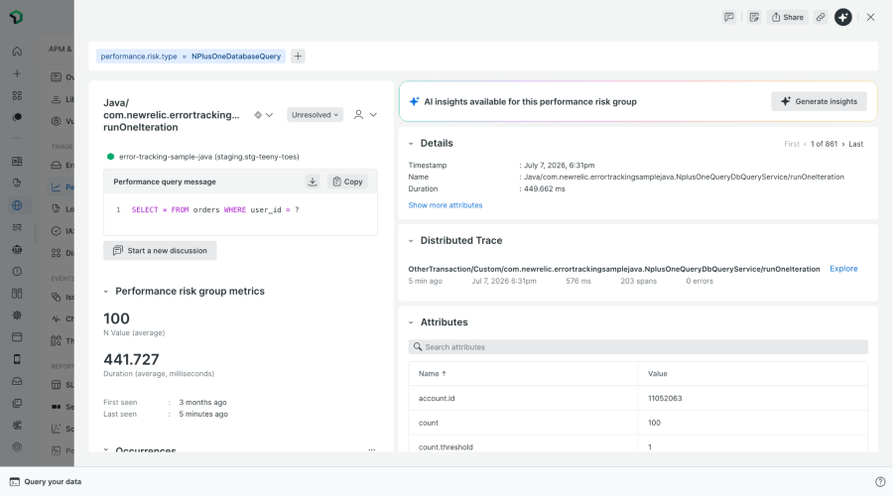Open the comments icon in top bar
This screenshot has height=496, width=893.
pyautogui.click(x=729, y=17)
